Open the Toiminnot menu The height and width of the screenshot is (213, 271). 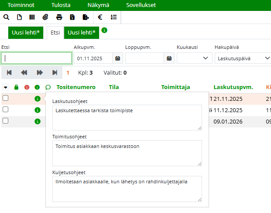coord(20,5)
